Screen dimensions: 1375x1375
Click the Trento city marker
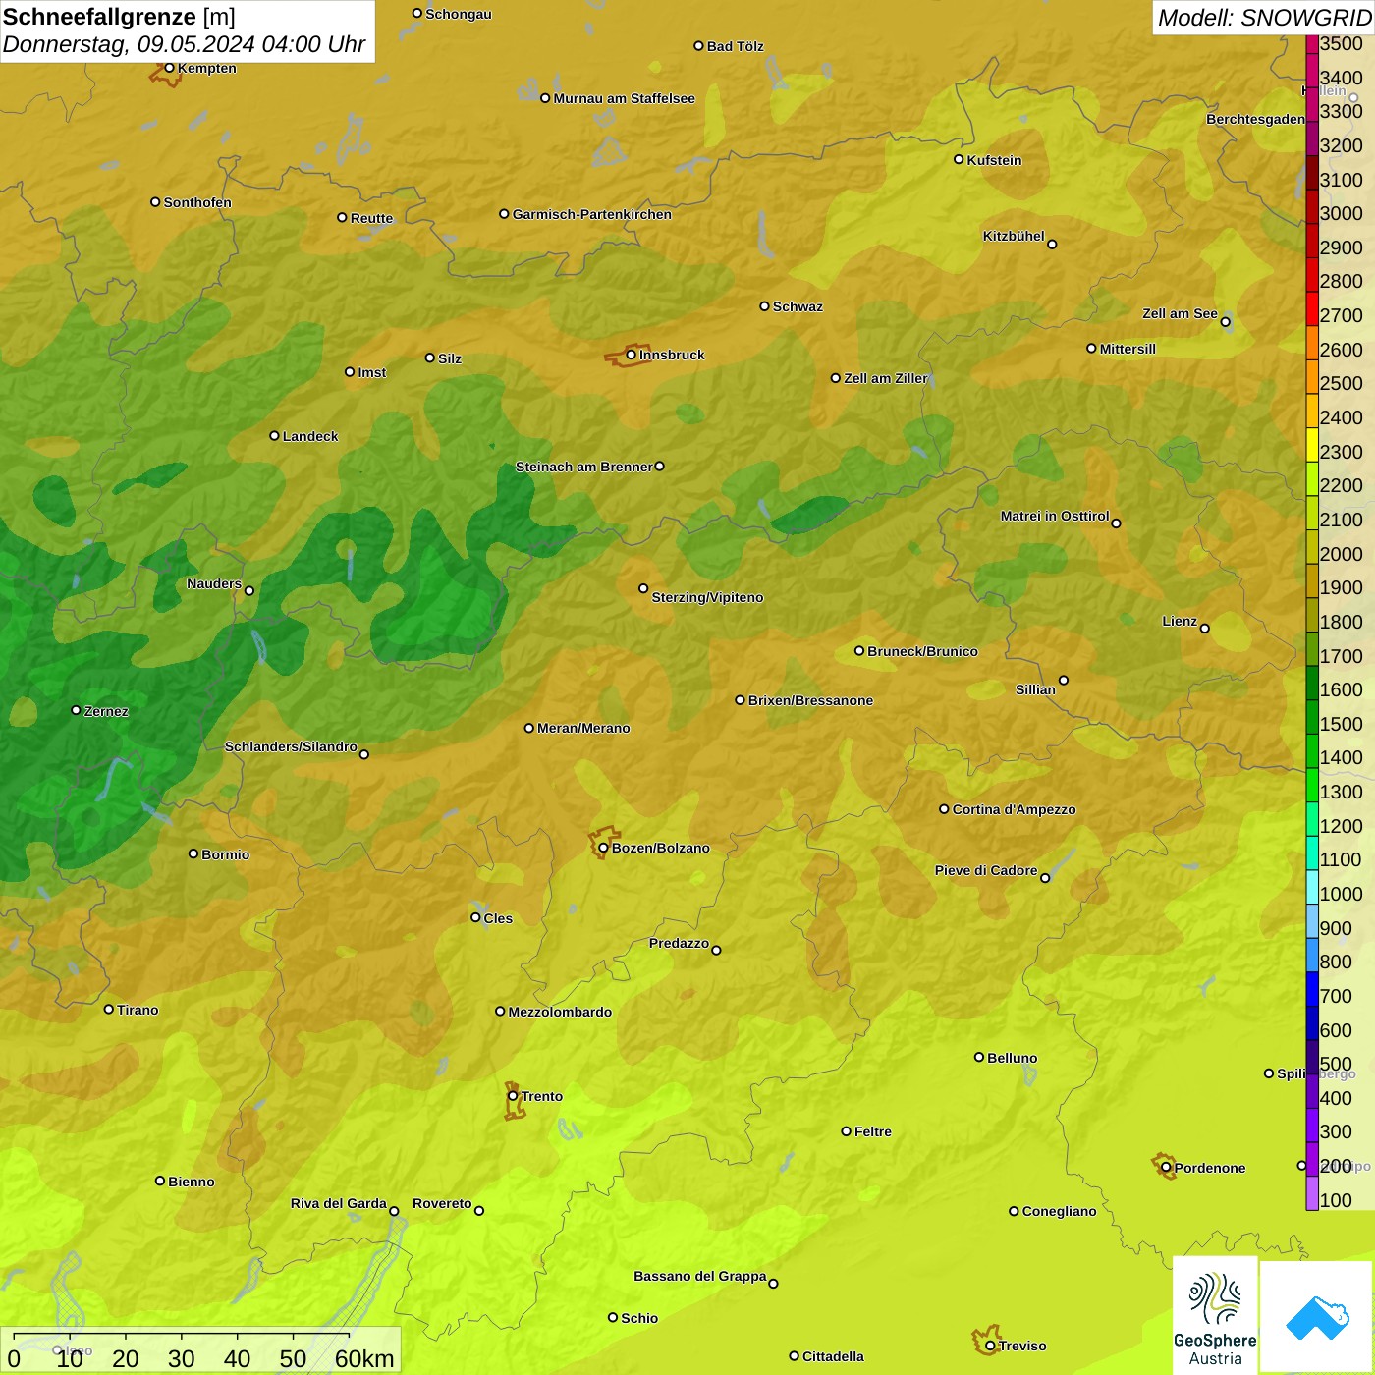(513, 1096)
